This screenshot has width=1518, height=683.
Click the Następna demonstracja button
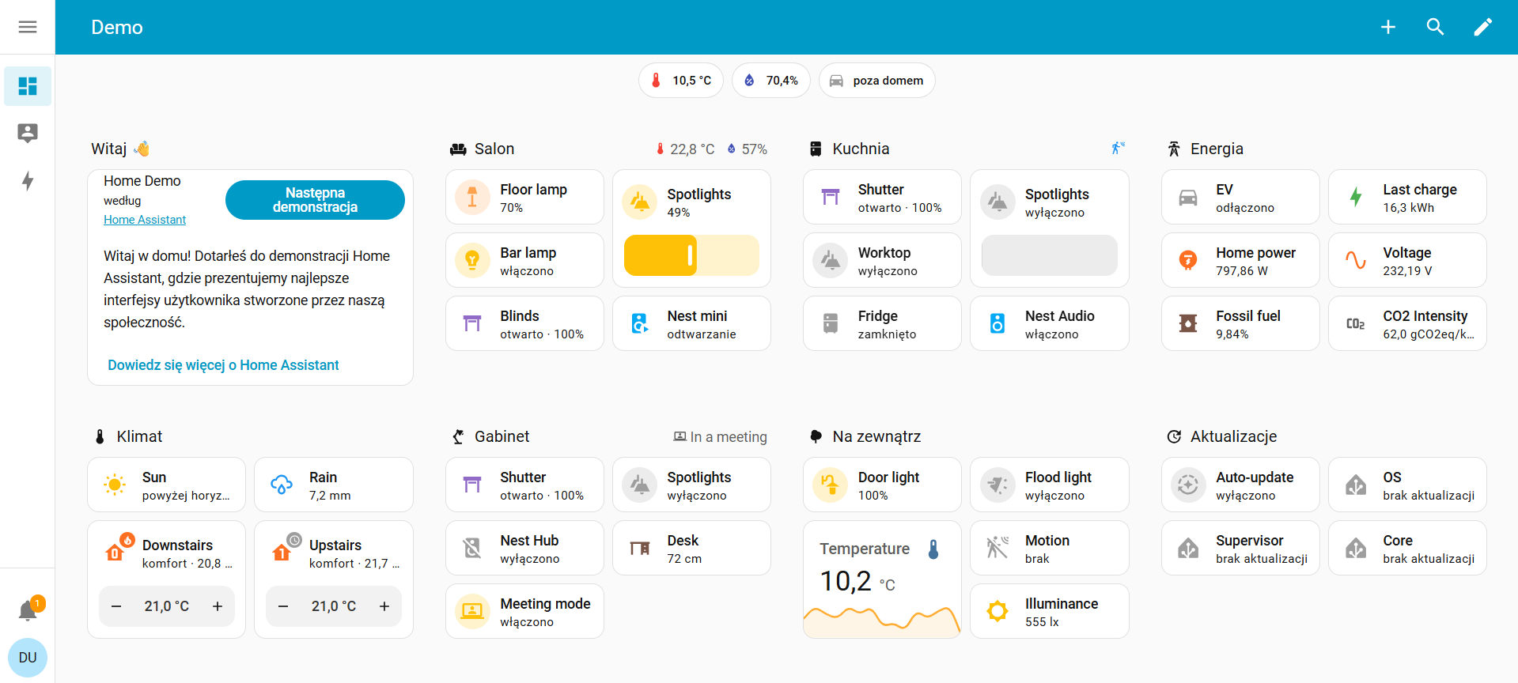[x=315, y=200]
